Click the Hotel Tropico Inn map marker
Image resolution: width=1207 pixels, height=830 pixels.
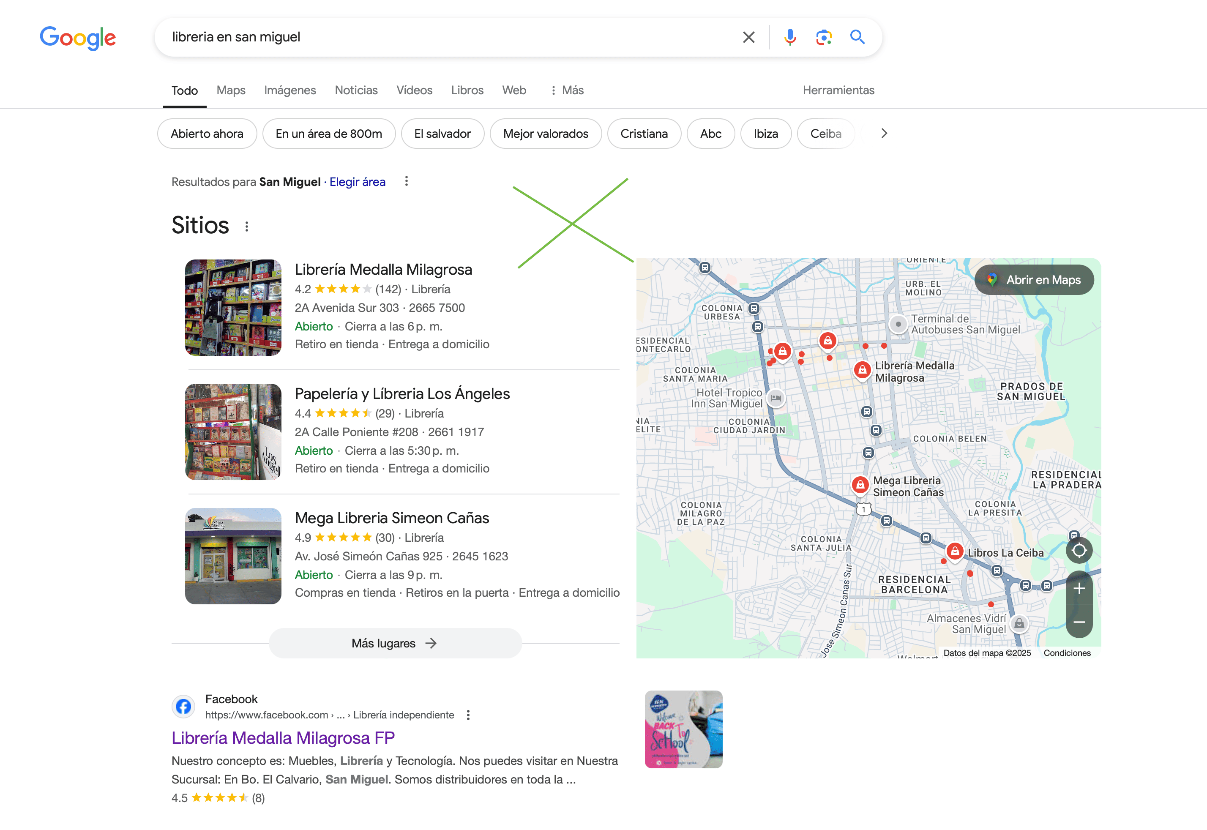776,399
